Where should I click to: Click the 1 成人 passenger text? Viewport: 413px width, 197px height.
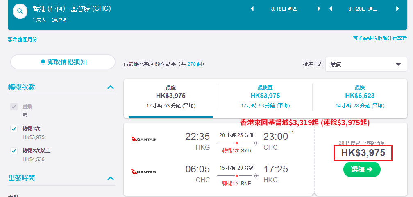tap(39, 20)
